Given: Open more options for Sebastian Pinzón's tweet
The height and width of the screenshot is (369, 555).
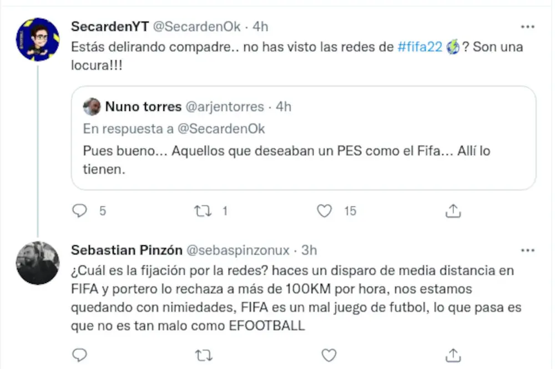Looking at the screenshot, I should click(x=527, y=251).
